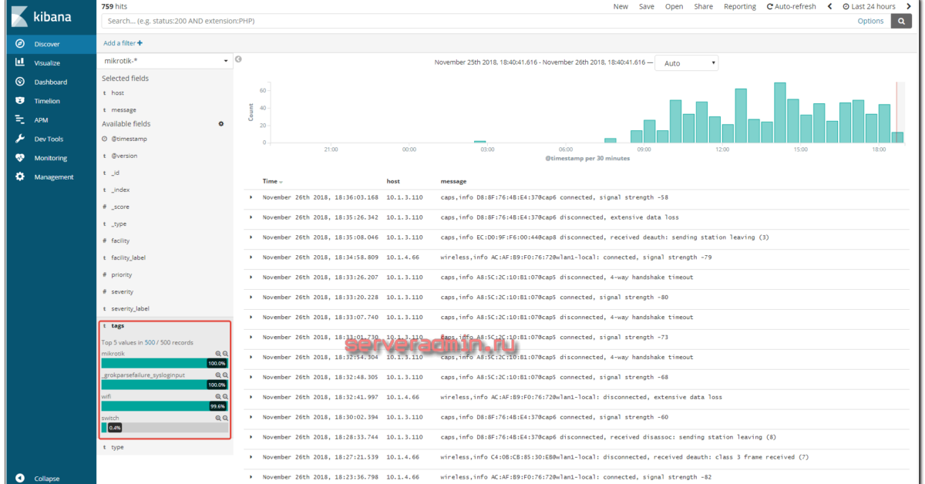The height and width of the screenshot is (484, 925).
Task: Expand the first log row at 18:36:03.168
Action: point(251,197)
